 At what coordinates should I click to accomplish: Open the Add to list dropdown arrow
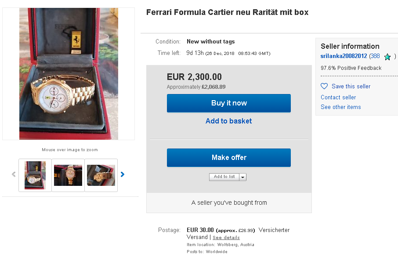coord(243,177)
